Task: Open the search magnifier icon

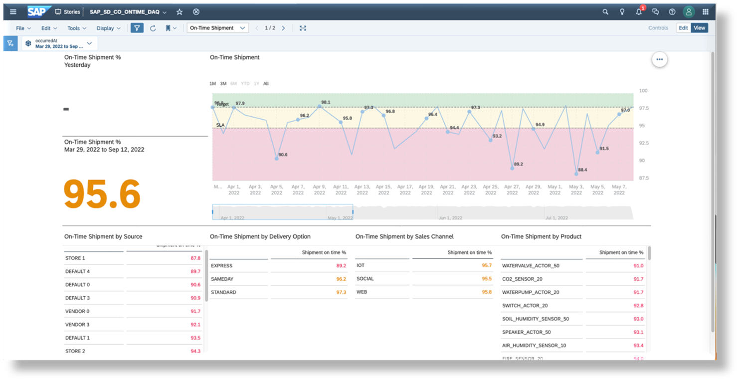Action: 605,12
